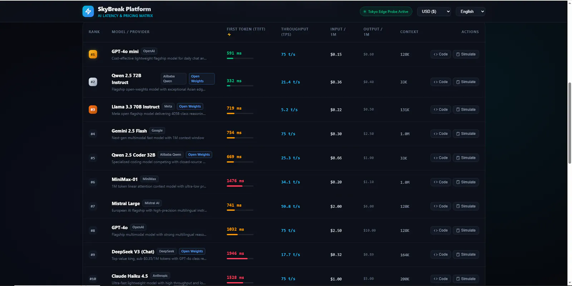
Task: Click the #1 gold rank badge
Action: 93,54
